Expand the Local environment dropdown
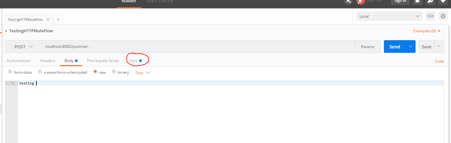Screen dimensions: 451x143 tap(389, 16)
